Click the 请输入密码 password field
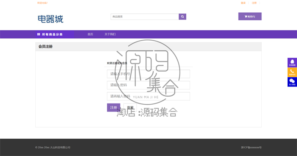297x156 pixels. [148, 85]
